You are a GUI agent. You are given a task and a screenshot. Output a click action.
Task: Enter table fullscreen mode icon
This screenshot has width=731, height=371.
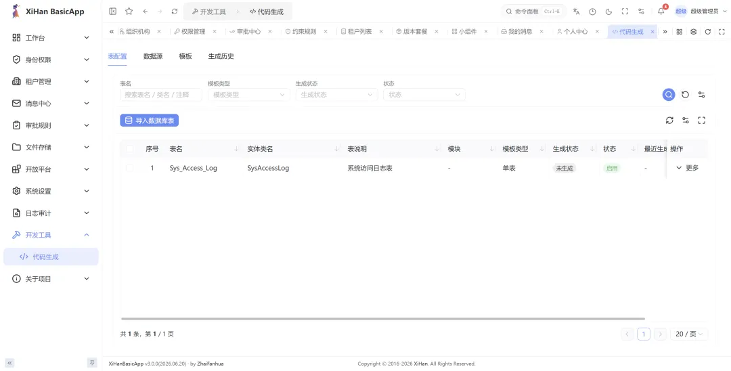pos(701,121)
